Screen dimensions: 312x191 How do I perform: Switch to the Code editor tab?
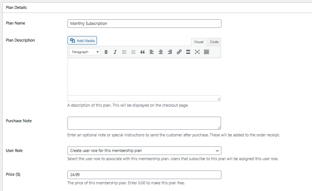coord(214,42)
